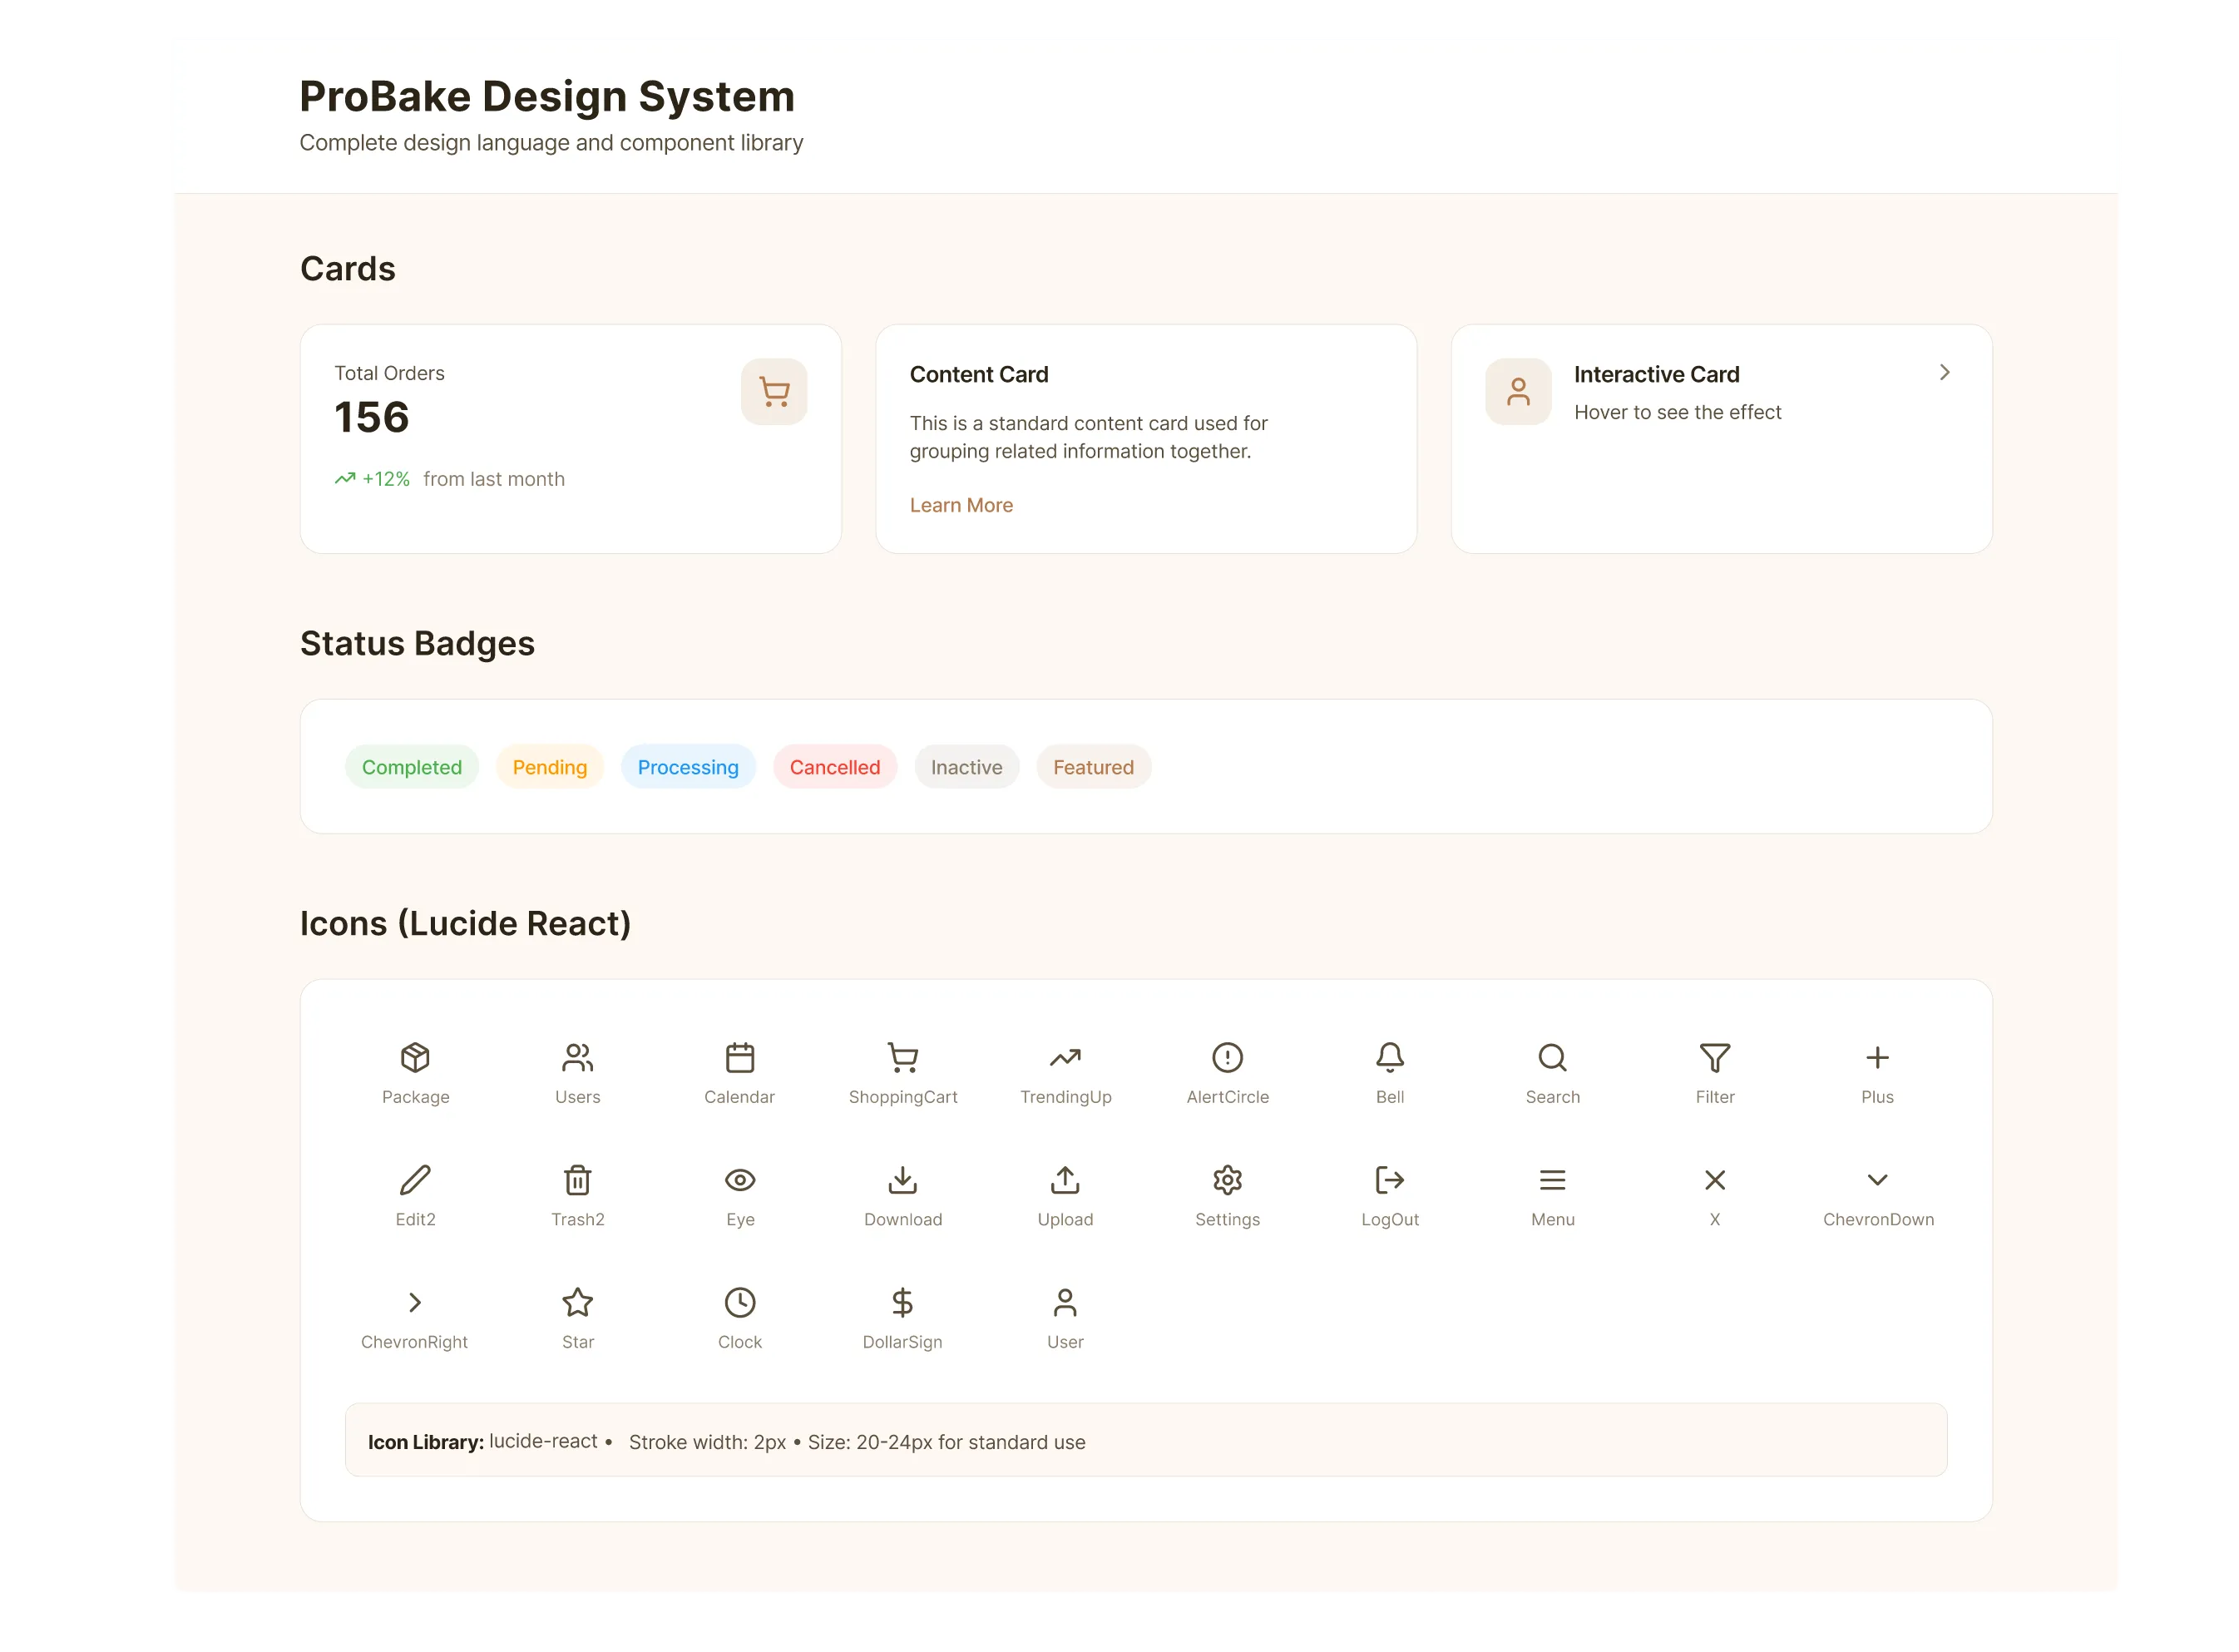The width and height of the screenshot is (2239, 1652).
Task: Select the Processing status badge
Action: click(x=688, y=767)
